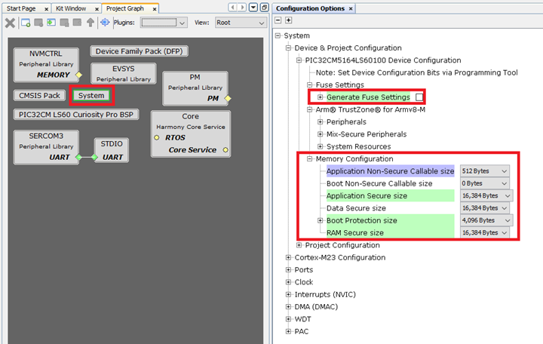
Task: Select the System component block
Action: 91,96
